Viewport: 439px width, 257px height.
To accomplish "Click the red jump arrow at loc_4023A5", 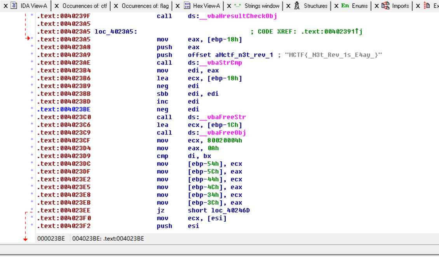I will coord(28,38).
